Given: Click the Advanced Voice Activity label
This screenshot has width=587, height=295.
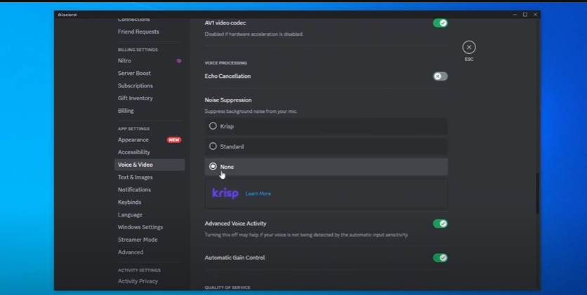Looking at the screenshot, I should coord(235,224).
